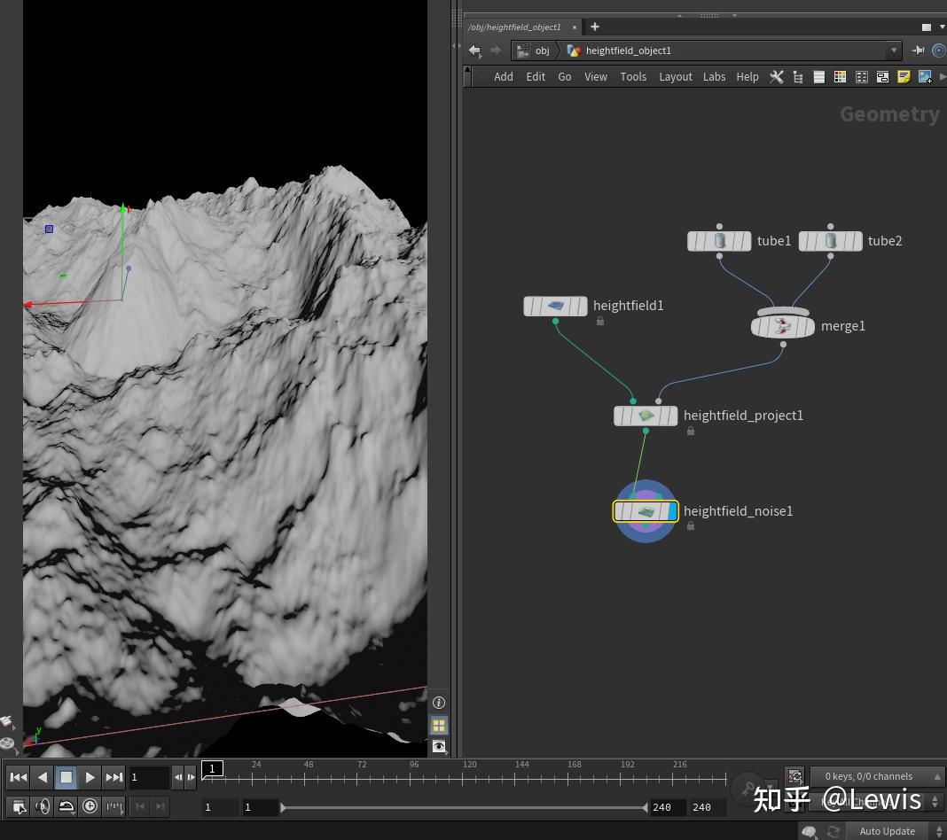The image size is (947, 840).
Task: Click the key auto-keyframe icon near bottom right
Action: (749, 790)
